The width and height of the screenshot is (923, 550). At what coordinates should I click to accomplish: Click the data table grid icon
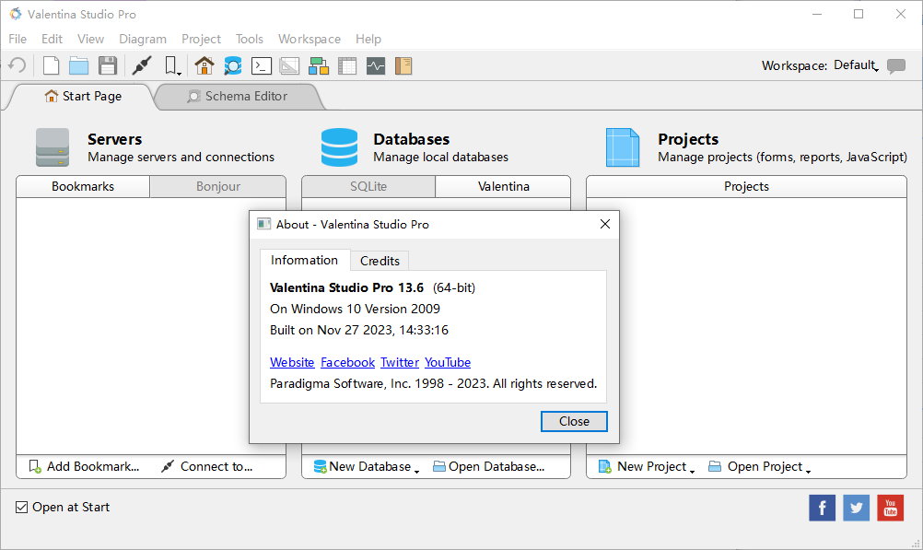click(346, 65)
